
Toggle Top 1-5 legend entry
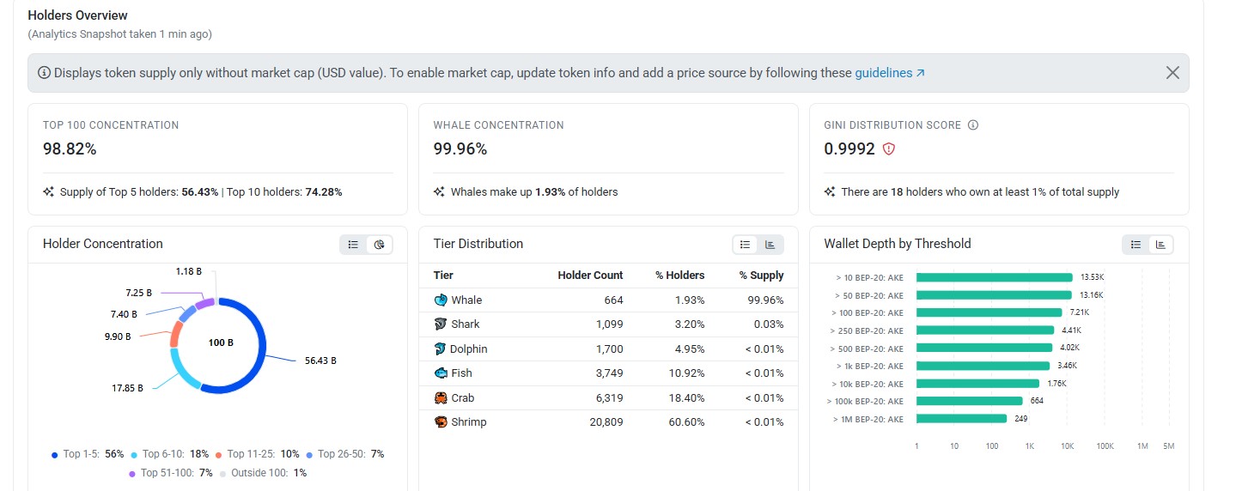[x=88, y=454]
